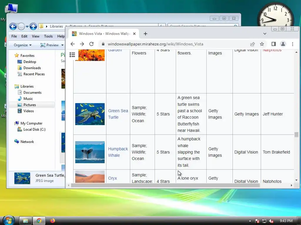This screenshot has width=301, height=225.
Task: Open Chrome three-dot menu
Action: [x=292, y=44]
